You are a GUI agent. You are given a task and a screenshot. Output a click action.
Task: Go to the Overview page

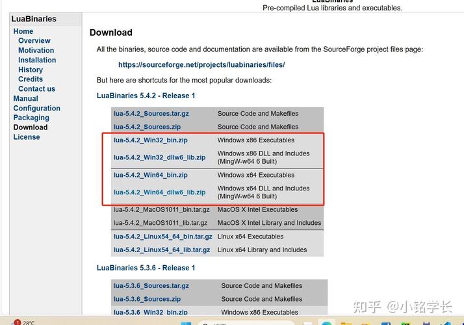tap(34, 40)
